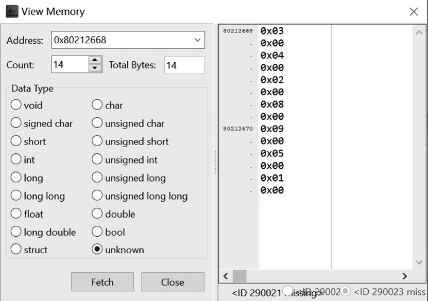The width and height of the screenshot is (428, 301).
Task: Close the View Memory window
Action: (x=414, y=11)
